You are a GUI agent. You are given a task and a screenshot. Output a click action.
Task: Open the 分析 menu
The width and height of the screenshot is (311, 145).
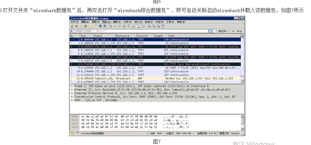point(128,22)
